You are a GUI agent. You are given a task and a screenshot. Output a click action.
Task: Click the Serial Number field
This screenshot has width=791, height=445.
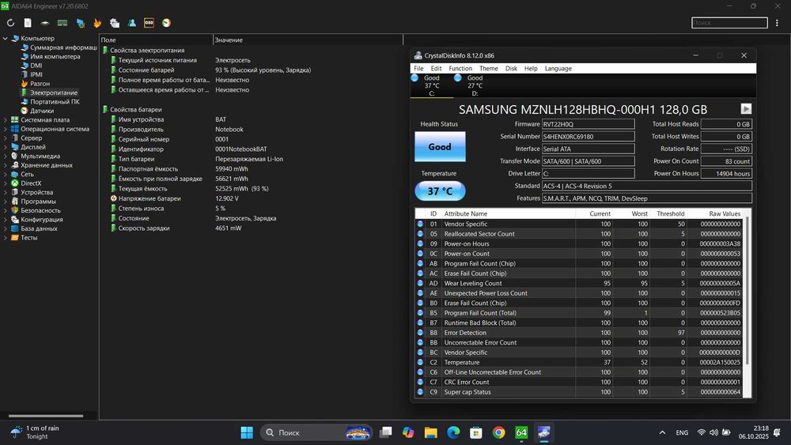[x=588, y=137]
